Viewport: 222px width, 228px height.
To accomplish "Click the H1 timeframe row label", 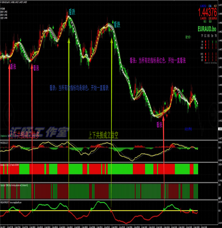I will click(202, 45).
